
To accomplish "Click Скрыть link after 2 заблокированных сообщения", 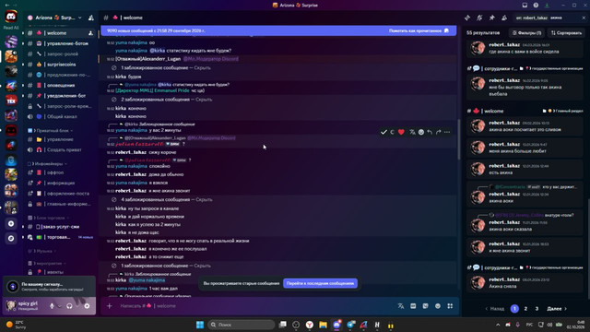I will point(204,100).
